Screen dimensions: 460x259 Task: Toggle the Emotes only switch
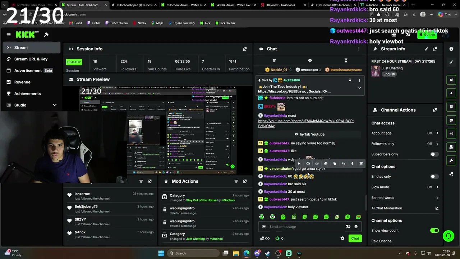[434, 177]
